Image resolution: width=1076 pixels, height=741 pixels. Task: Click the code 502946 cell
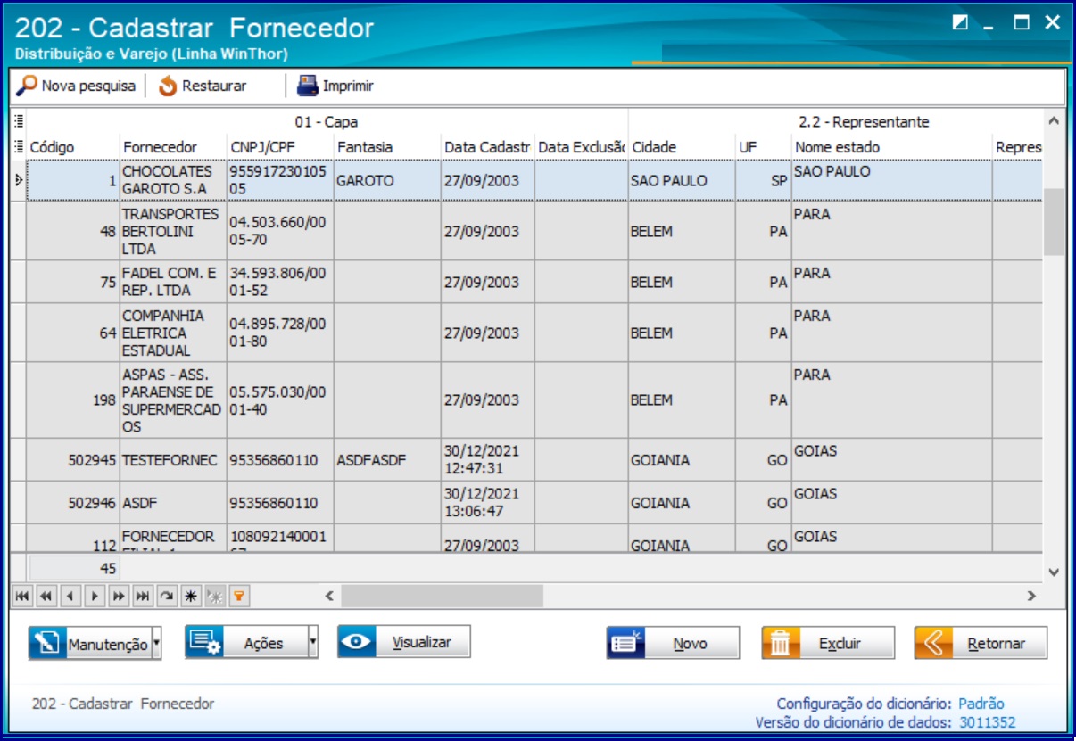74,503
